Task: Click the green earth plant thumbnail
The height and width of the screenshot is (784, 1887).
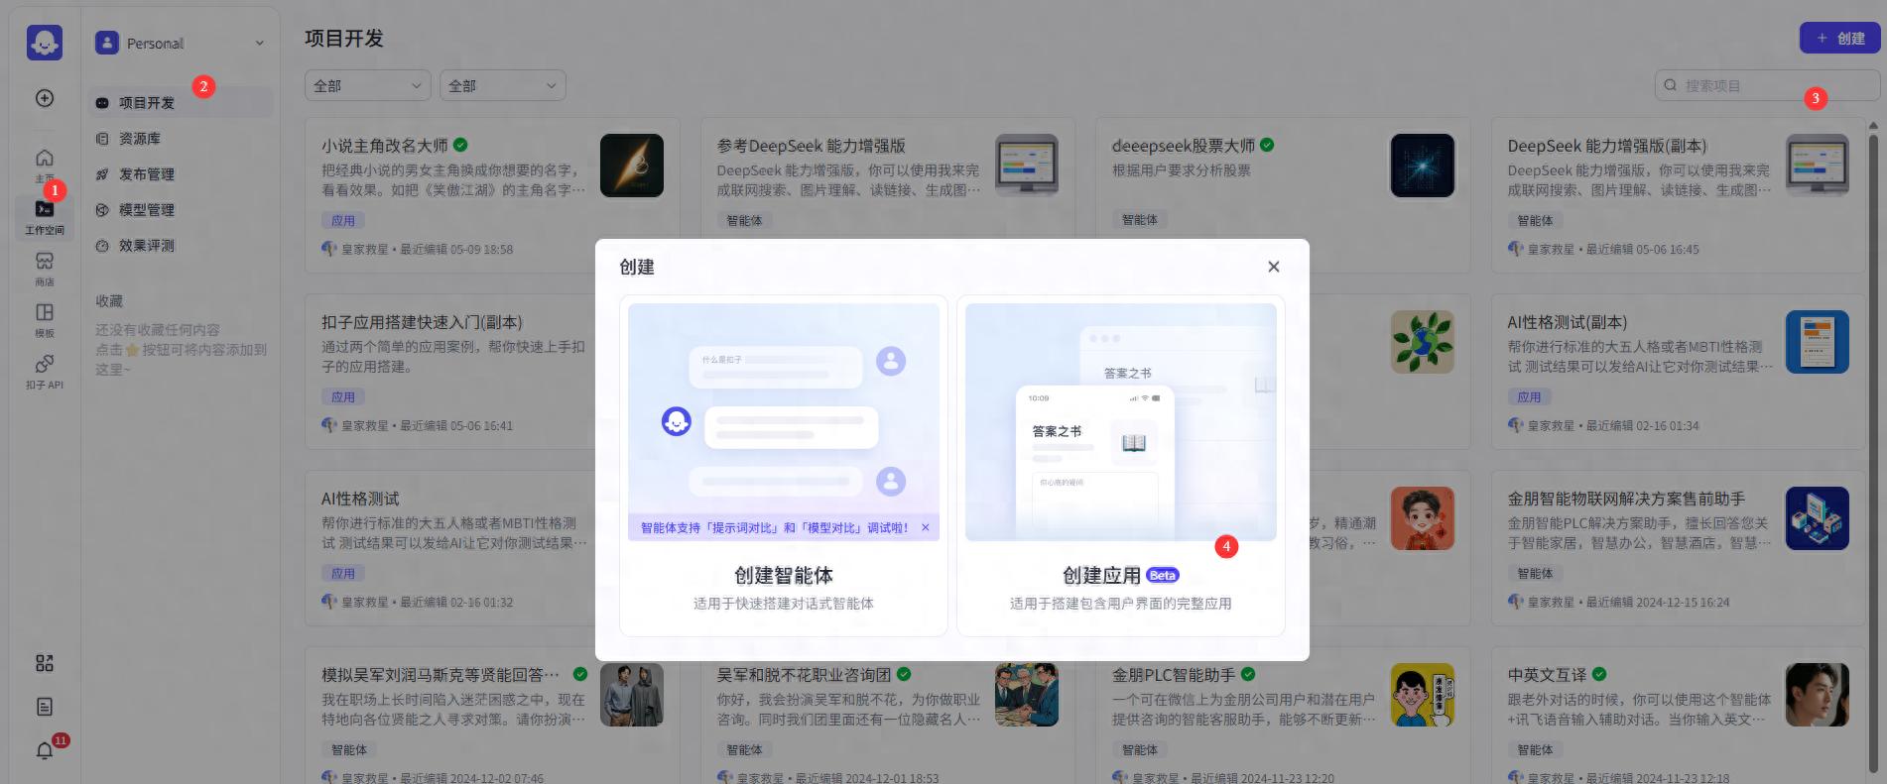Action: click(x=1423, y=342)
